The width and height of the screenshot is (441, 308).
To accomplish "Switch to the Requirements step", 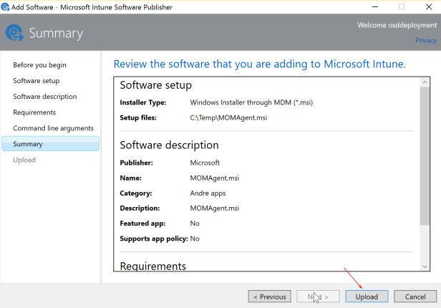I will [x=34, y=112].
